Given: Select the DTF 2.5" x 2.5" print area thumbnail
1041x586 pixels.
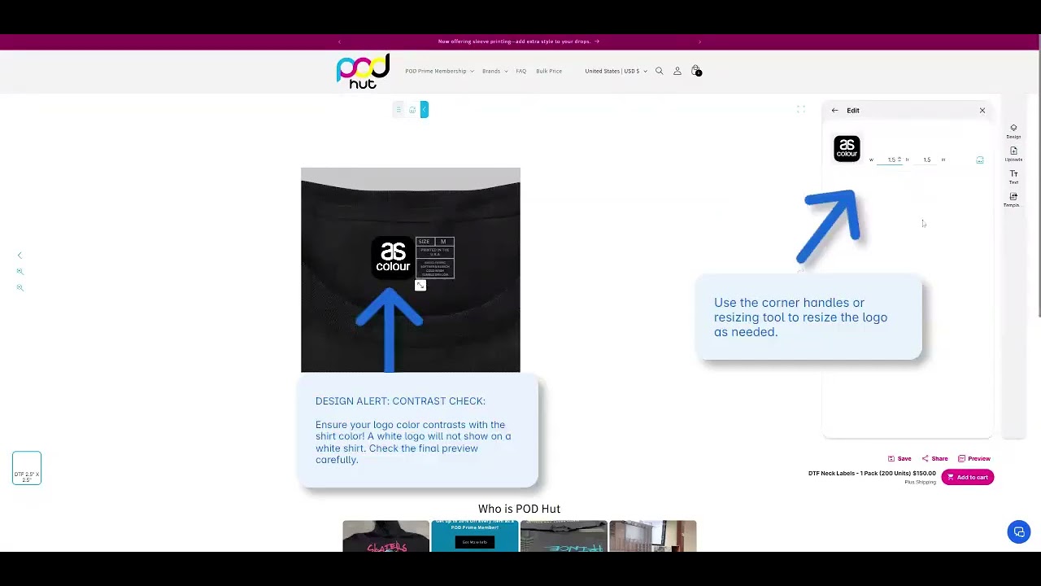Looking at the screenshot, I should pos(27,468).
